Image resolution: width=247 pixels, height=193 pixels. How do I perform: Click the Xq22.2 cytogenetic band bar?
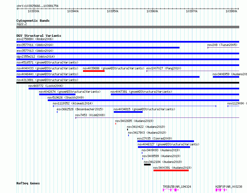(128, 27)
